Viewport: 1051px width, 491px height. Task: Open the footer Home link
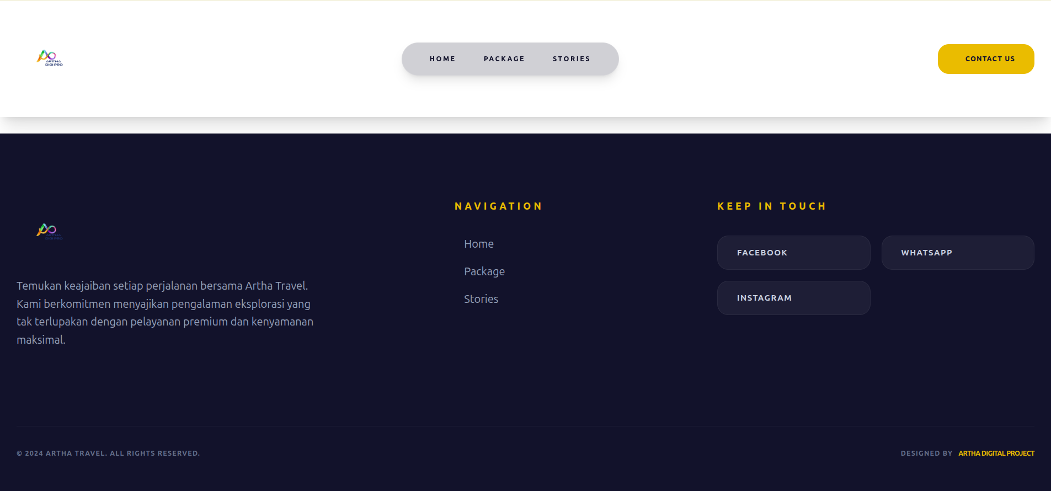478,244
